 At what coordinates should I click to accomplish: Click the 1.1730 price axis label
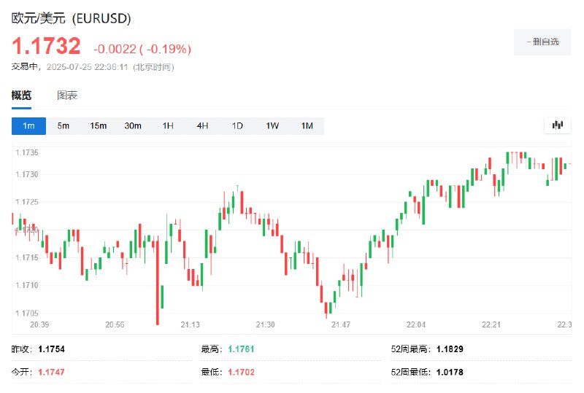pos(27,174)
